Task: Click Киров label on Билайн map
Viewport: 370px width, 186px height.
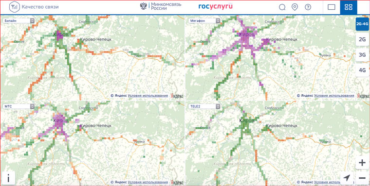Action: [61, 34]
